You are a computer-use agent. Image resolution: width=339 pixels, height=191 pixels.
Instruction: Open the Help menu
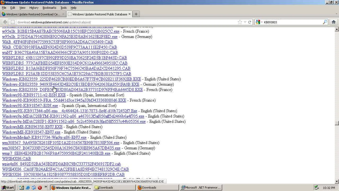pyautogui.click(x=74, y=8)
